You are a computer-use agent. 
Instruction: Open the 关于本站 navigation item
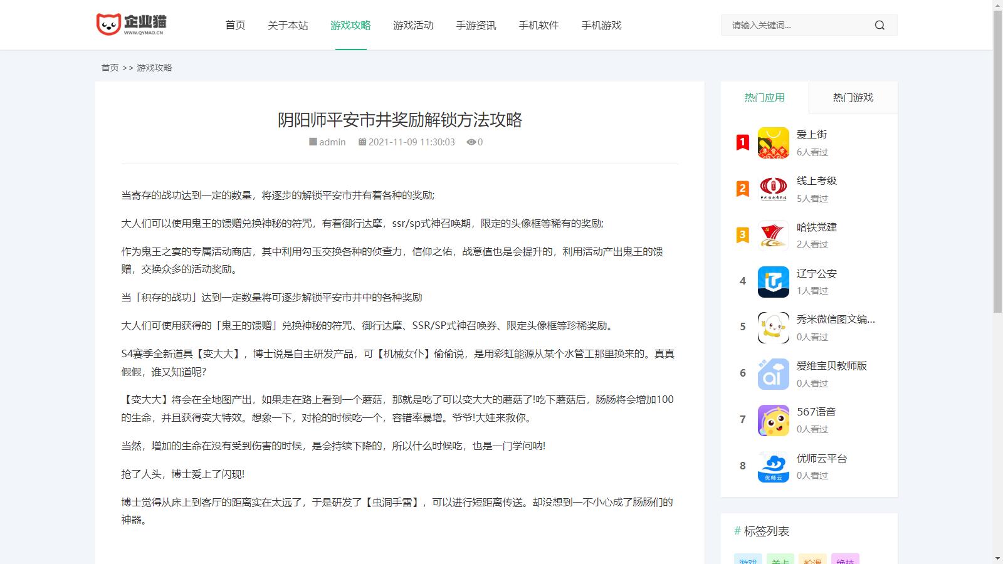(288, 25)
